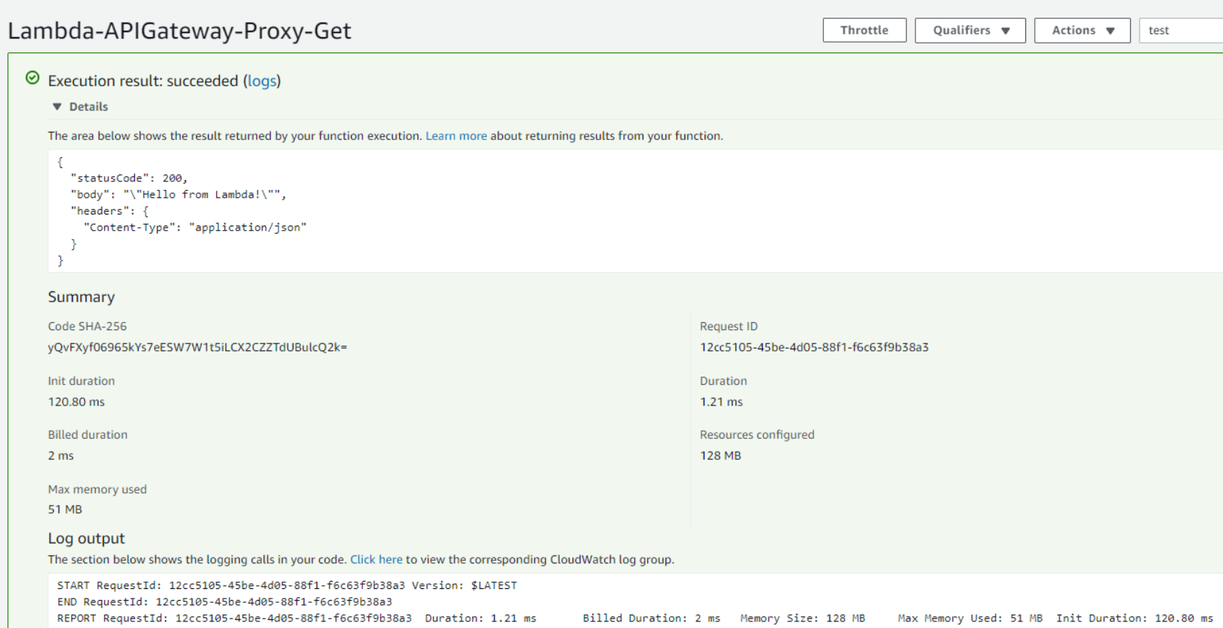
Task: Open the logs link in execution result
Action: [x=262, y=81]
